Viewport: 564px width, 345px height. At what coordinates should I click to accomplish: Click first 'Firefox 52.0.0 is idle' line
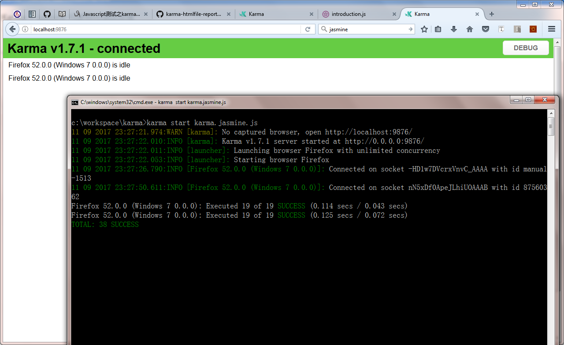(69, 65)
